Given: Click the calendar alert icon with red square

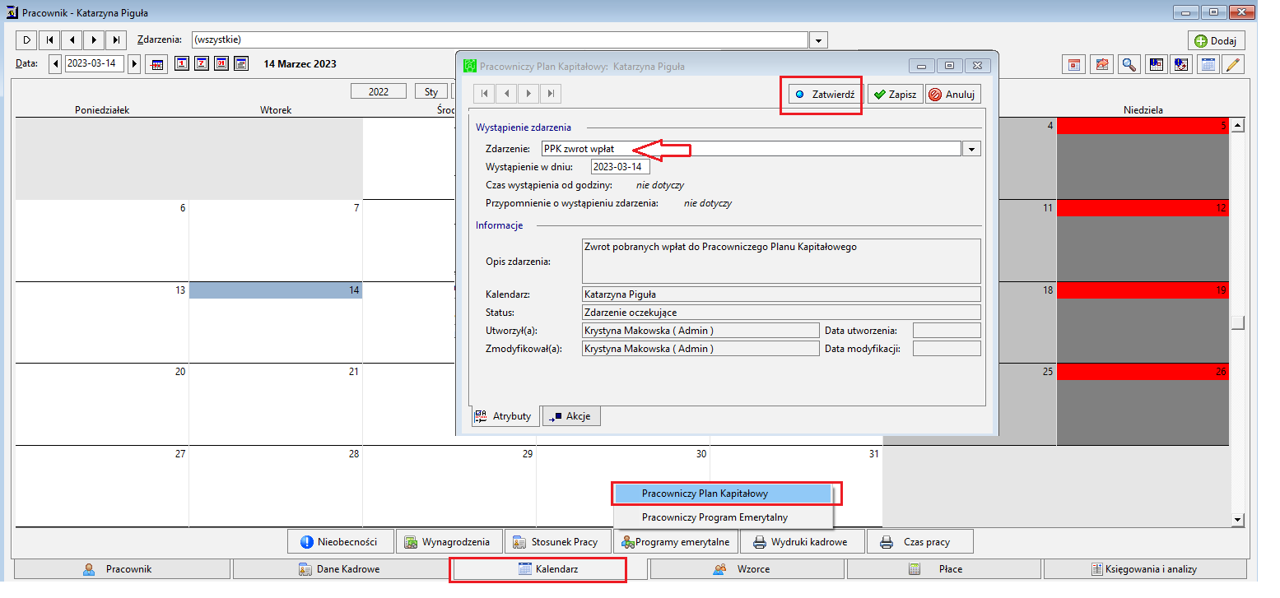Looking at the screenshot, I should click(x=1155, y=64).
